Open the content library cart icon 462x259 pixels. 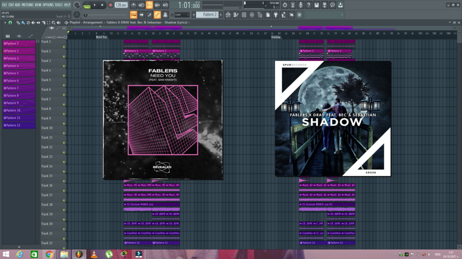pos(300,15)
